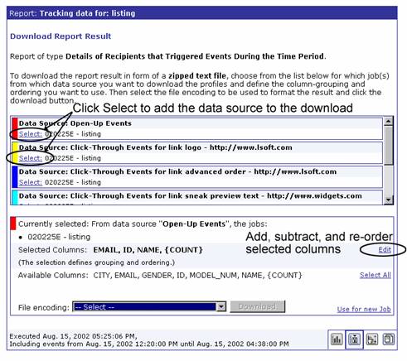Open the File encoding dropdown
The height and width of the screenshot is (361, 407).
(x=149, y=307)
